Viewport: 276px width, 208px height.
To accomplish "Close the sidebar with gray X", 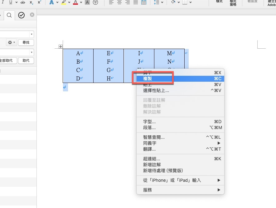I will coord(32,15).
